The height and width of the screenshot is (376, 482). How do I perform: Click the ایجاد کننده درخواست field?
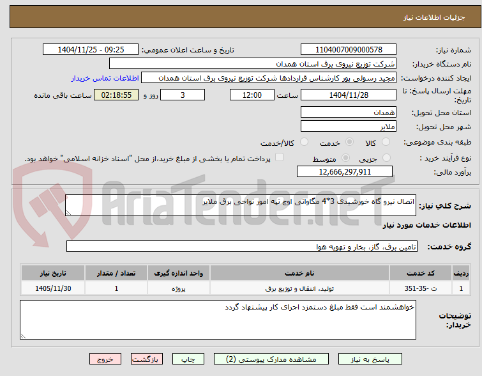pos(269,78)
